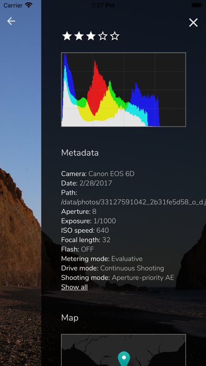Viewport: 206px width, 366px height.
Task: Set rating to three stars
Action: pos(91,36)
